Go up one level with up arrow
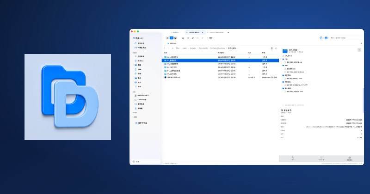Screen dimensions: 370x194 click(173, 48)
